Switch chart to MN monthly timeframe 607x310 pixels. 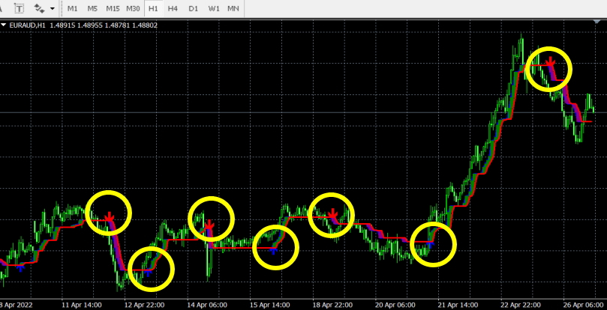(233, 8)
